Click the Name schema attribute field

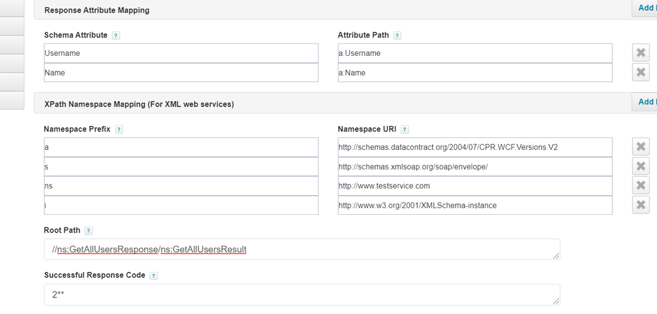181,73
